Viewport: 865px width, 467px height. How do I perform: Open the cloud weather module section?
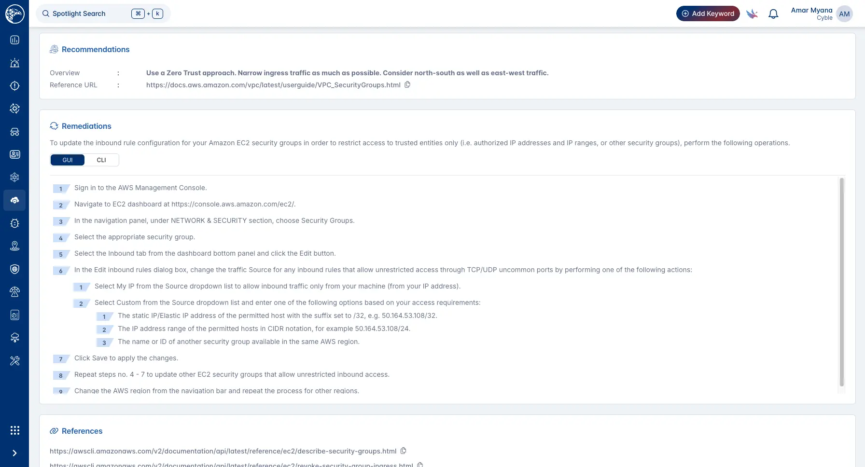(x=14, y=337)
